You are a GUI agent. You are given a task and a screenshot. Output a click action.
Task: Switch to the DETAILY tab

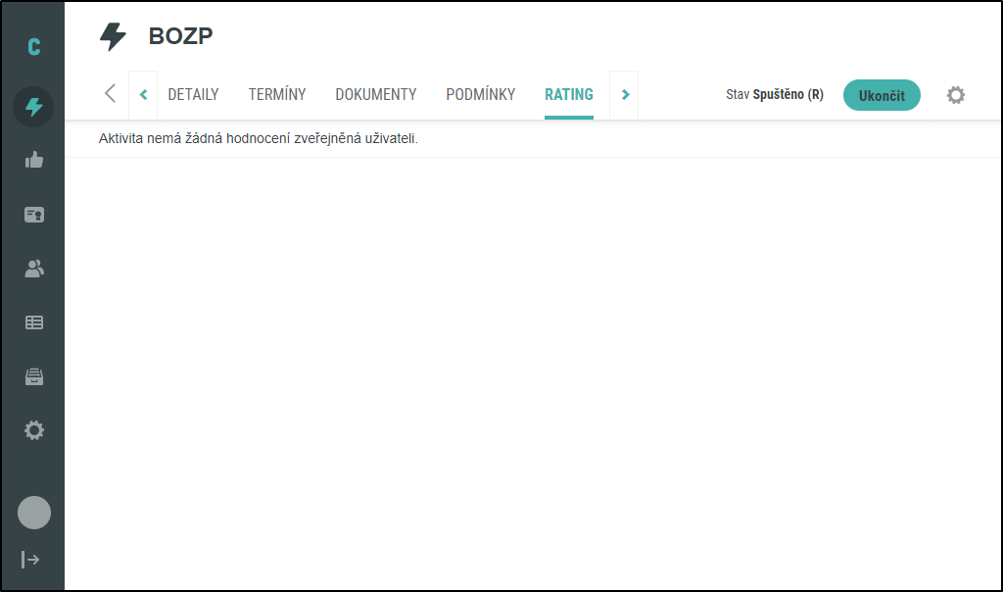tap(193, 95)
